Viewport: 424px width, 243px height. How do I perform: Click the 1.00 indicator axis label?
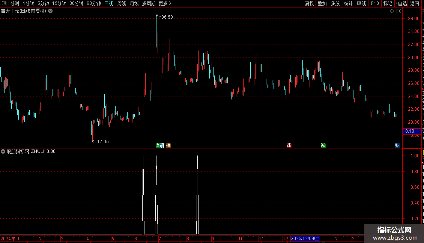coord(415,156)
